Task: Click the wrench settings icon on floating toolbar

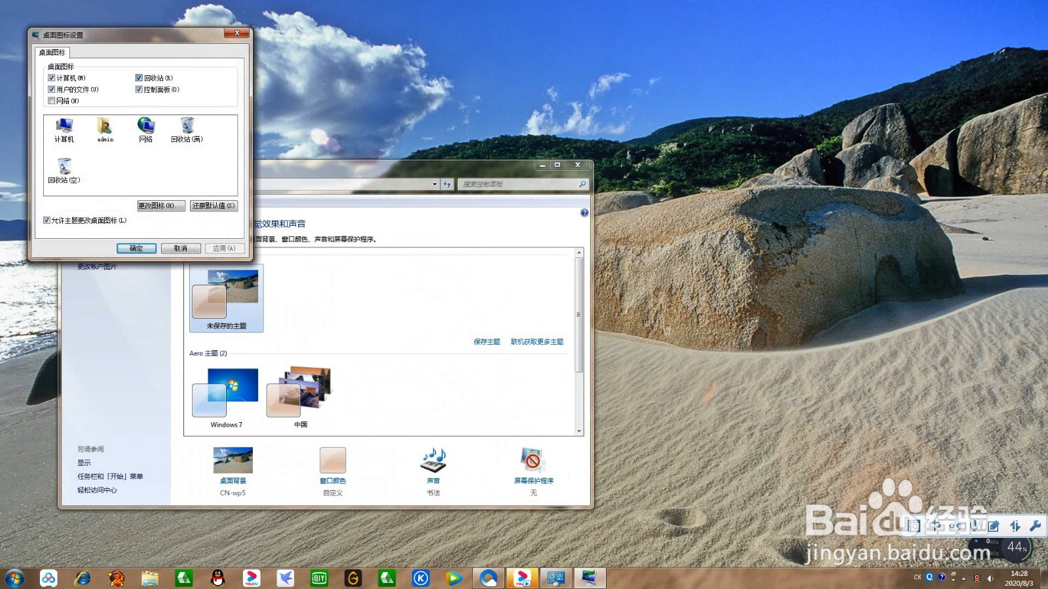Action: click(x=1035, y=526)
